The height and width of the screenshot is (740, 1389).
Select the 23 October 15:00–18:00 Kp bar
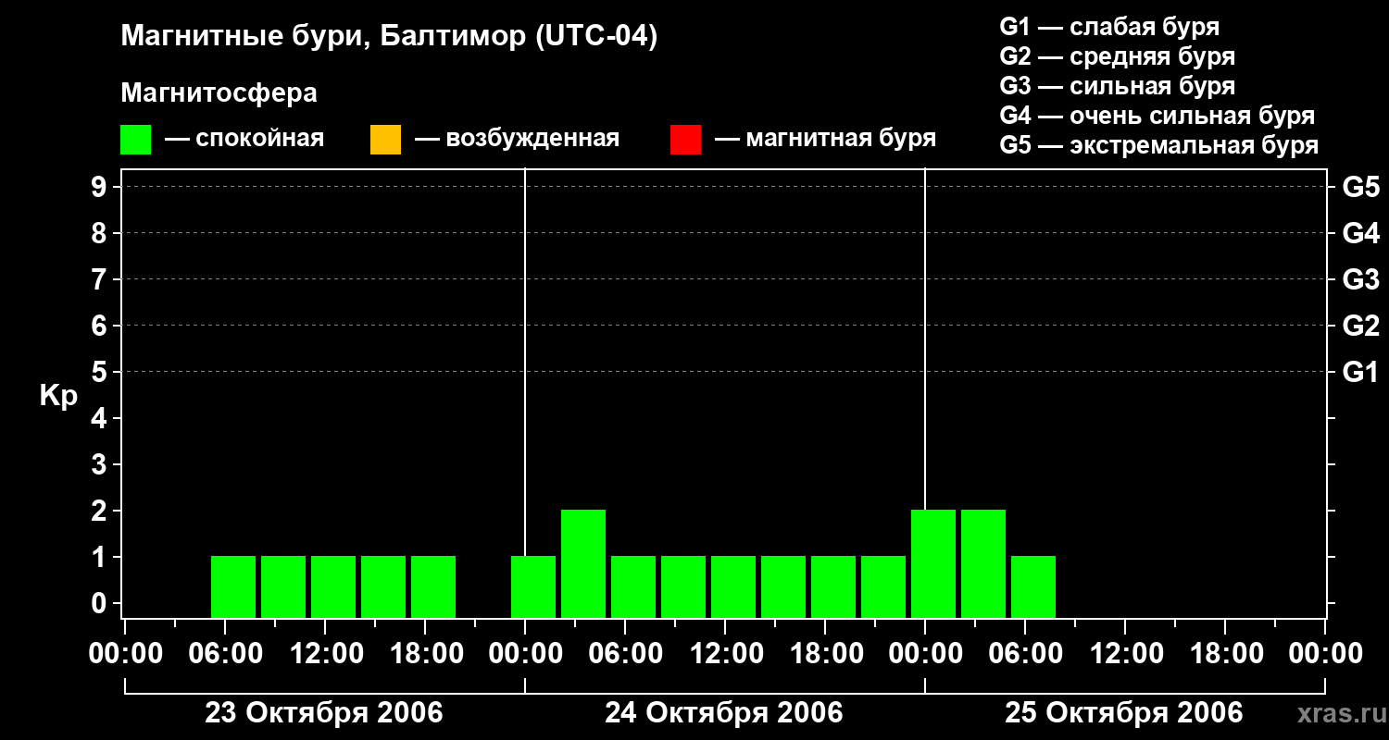[x=383, y=586]
